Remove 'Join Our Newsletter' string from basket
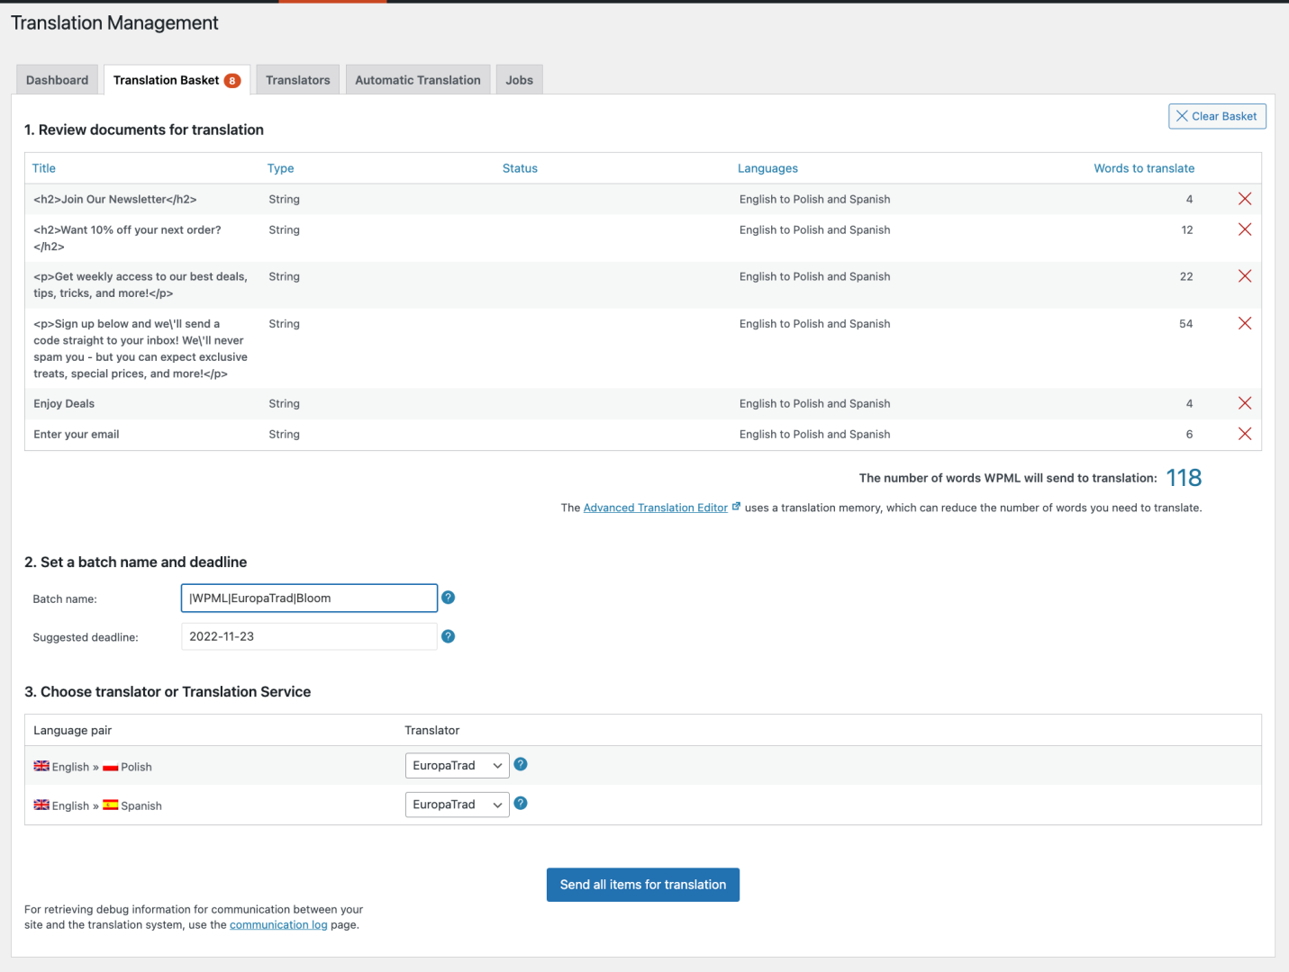Viewport: 1289px width, 972px height. (x=1245, y=199)
